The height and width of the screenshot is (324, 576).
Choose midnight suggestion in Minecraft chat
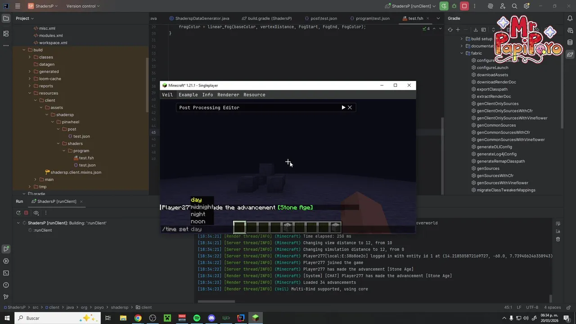click(202, 207)
